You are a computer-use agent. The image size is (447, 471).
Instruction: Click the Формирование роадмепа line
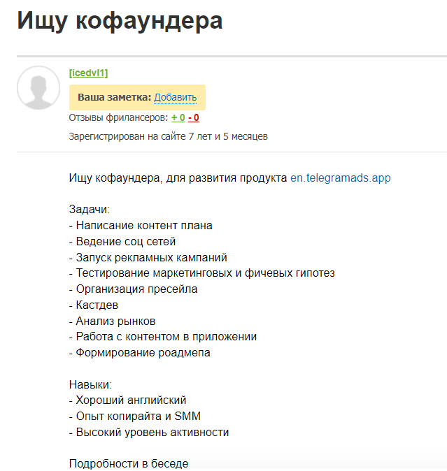(139, 353)
